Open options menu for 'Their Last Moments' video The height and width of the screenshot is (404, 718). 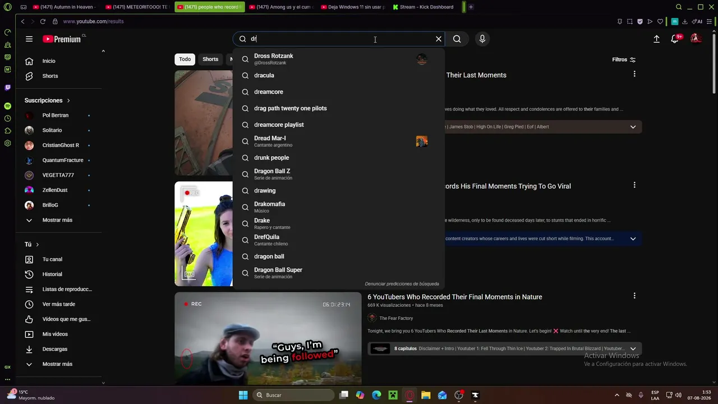634,74
